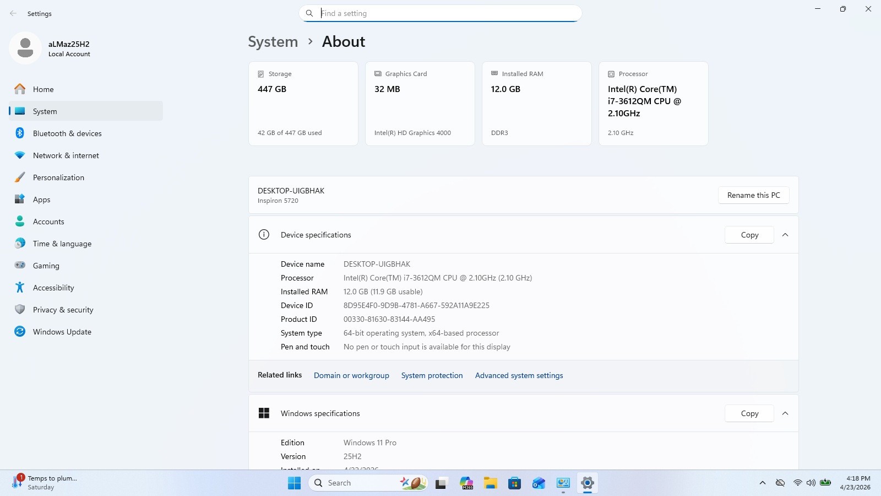Open Windows Update page
This screenshot has height=496, width=881.
86,332
